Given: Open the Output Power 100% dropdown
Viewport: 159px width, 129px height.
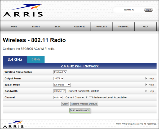Looking at the screenshot, I should [x=59, y=78].
